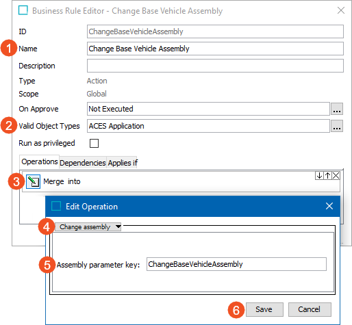Click the Name input field

215,49
